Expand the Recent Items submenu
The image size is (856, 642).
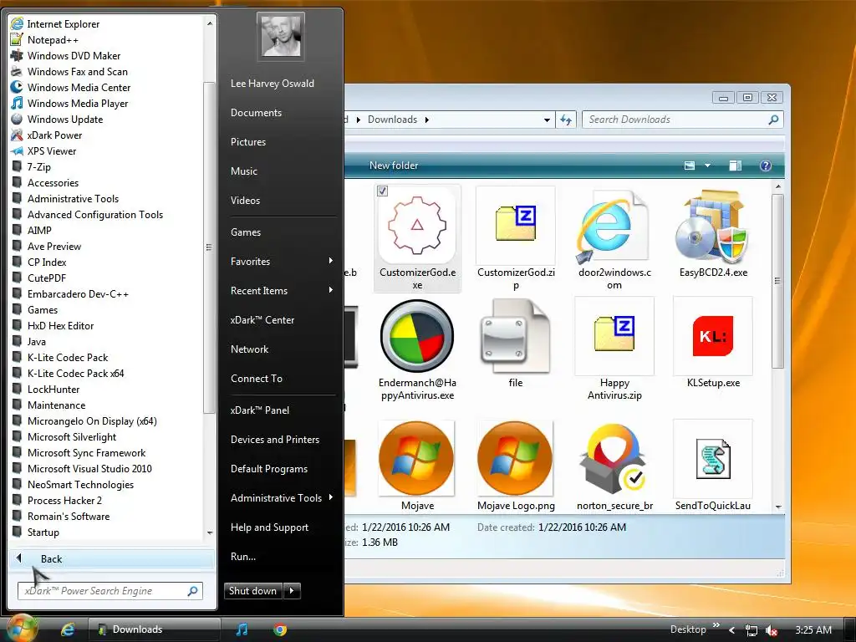point(281,290)
